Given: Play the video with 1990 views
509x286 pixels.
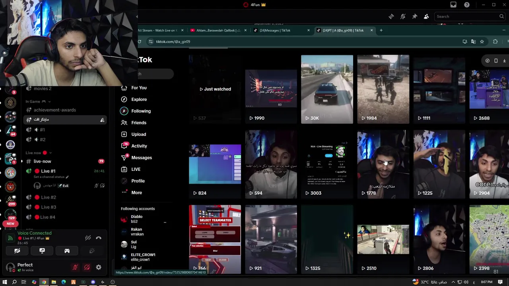Looking at the screenshot, I should point(271,89).
